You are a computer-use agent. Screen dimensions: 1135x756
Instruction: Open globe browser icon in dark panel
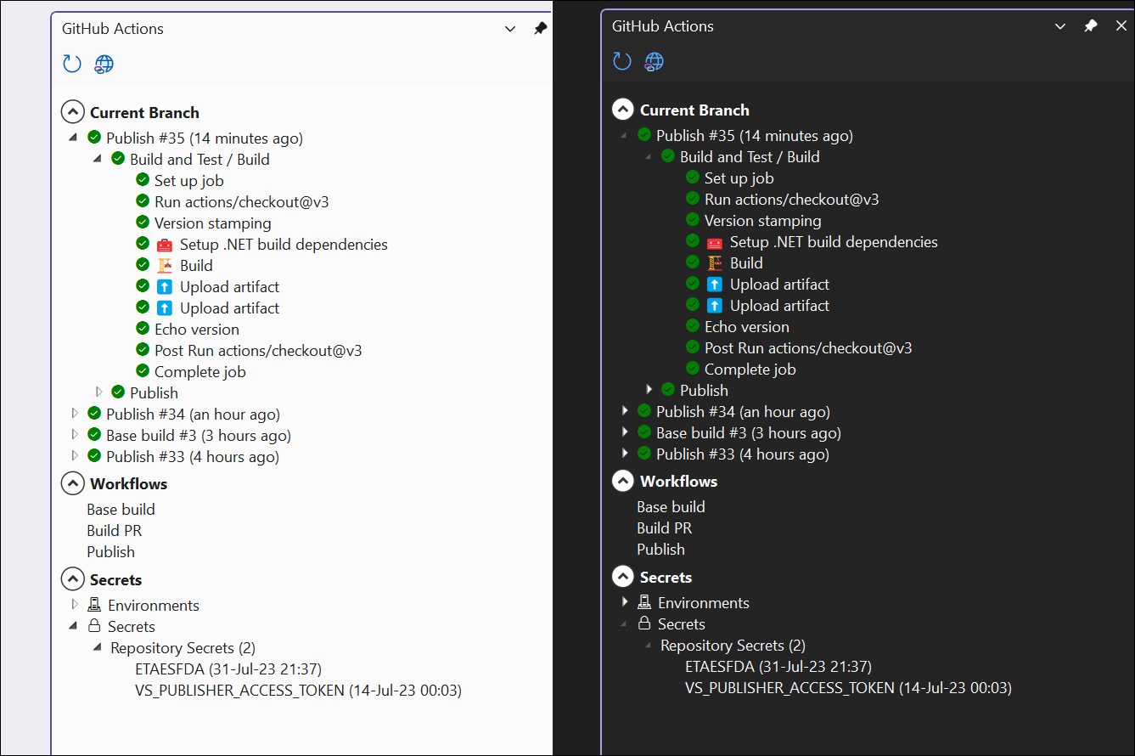(x=654, y=61)
